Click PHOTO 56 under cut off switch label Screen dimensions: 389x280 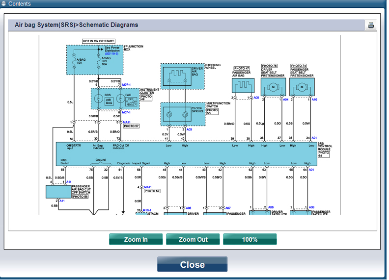coord(80,197)
